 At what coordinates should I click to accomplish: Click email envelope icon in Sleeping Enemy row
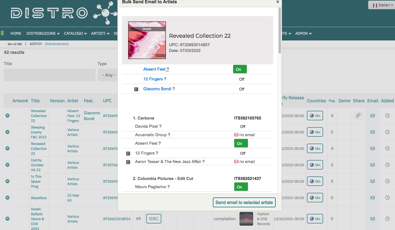[x=373, y=132]
